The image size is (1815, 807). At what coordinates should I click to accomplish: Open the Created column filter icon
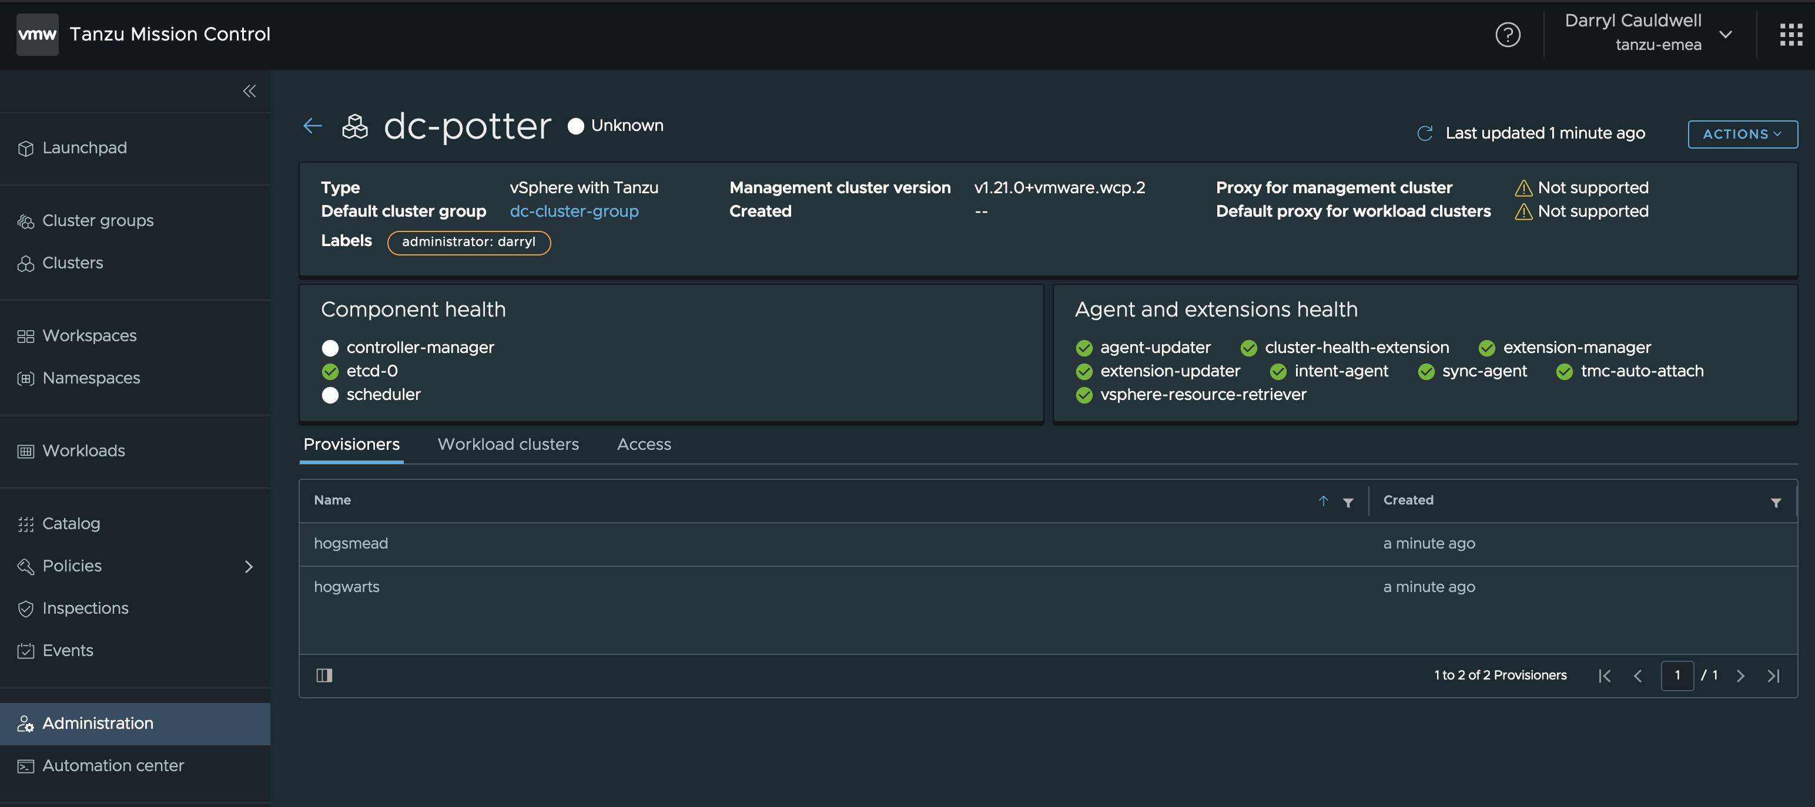[1776, 502]
